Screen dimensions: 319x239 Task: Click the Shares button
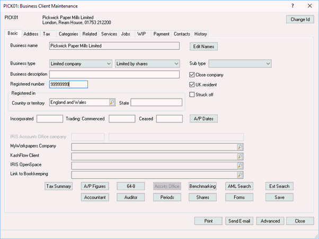pyautogui.click(x=202, y=197)
